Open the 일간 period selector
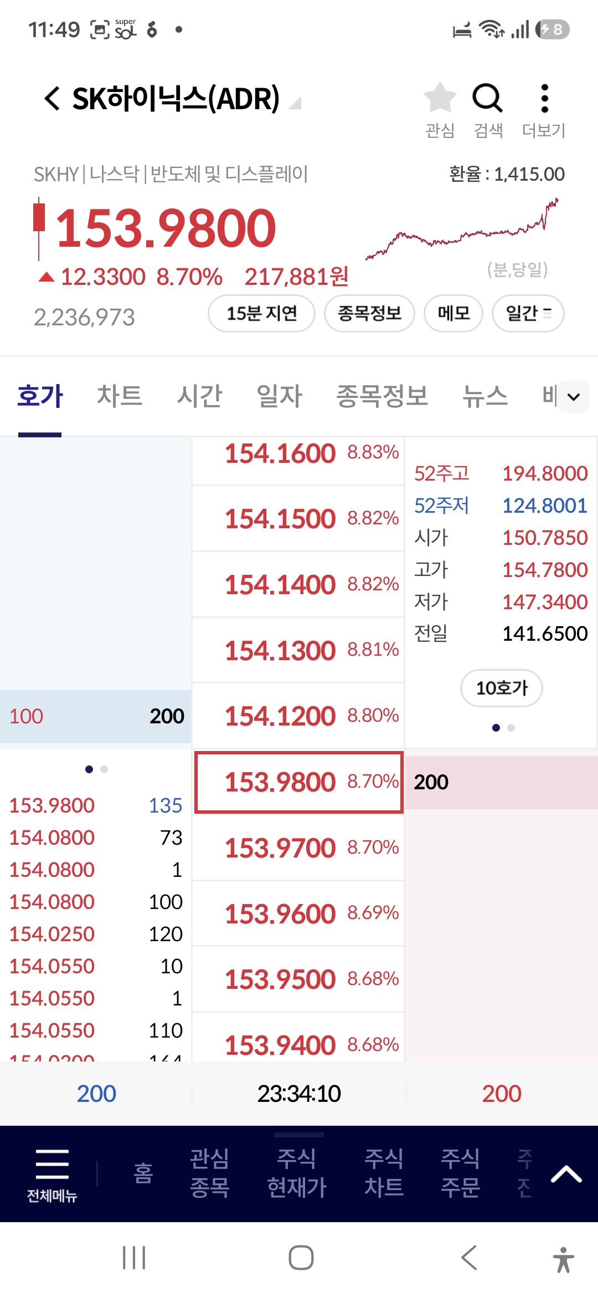Viewport: 598px width, 1297px height. point(528,313)
